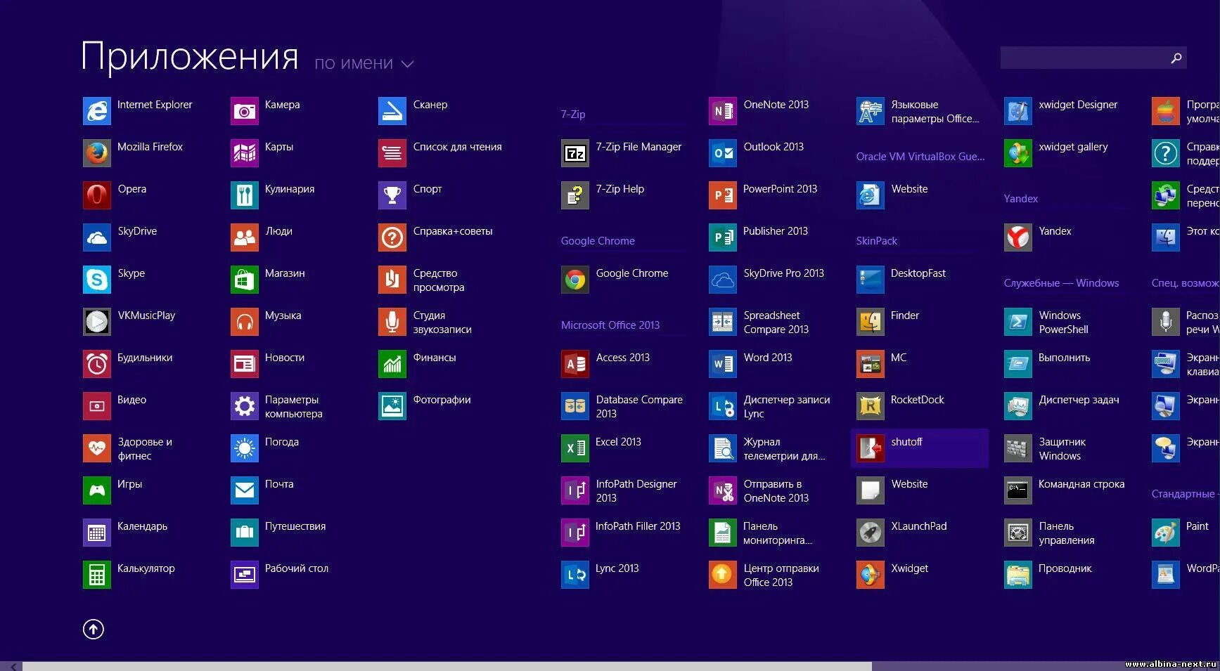Open the SkyDrive cloud icon

96,237
